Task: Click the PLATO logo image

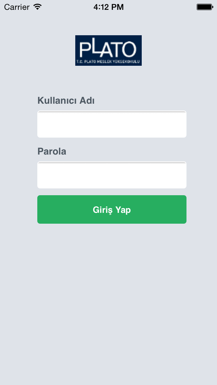Action: tap(108, 50)
